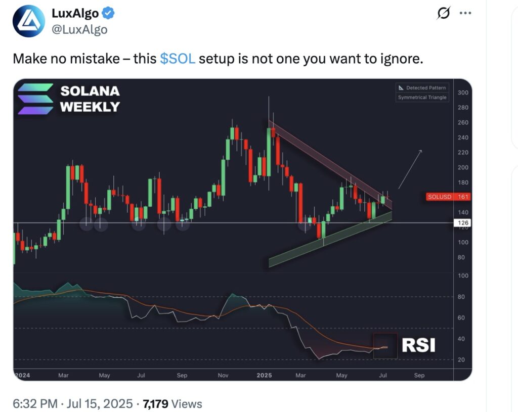Open the Grok slash-circle icon
This screenshot has width=518, height=412.
point(443,13)
